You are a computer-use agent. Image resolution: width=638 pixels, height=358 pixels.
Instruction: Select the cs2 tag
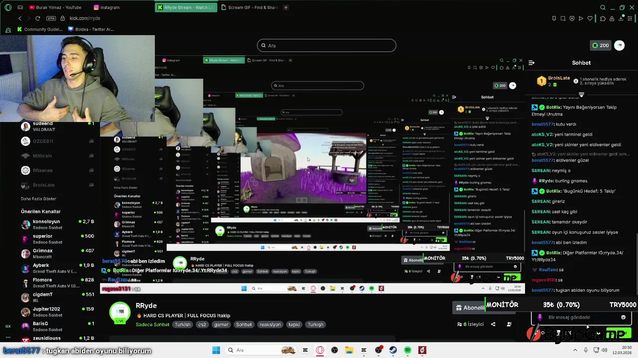(x=202, y=325)
